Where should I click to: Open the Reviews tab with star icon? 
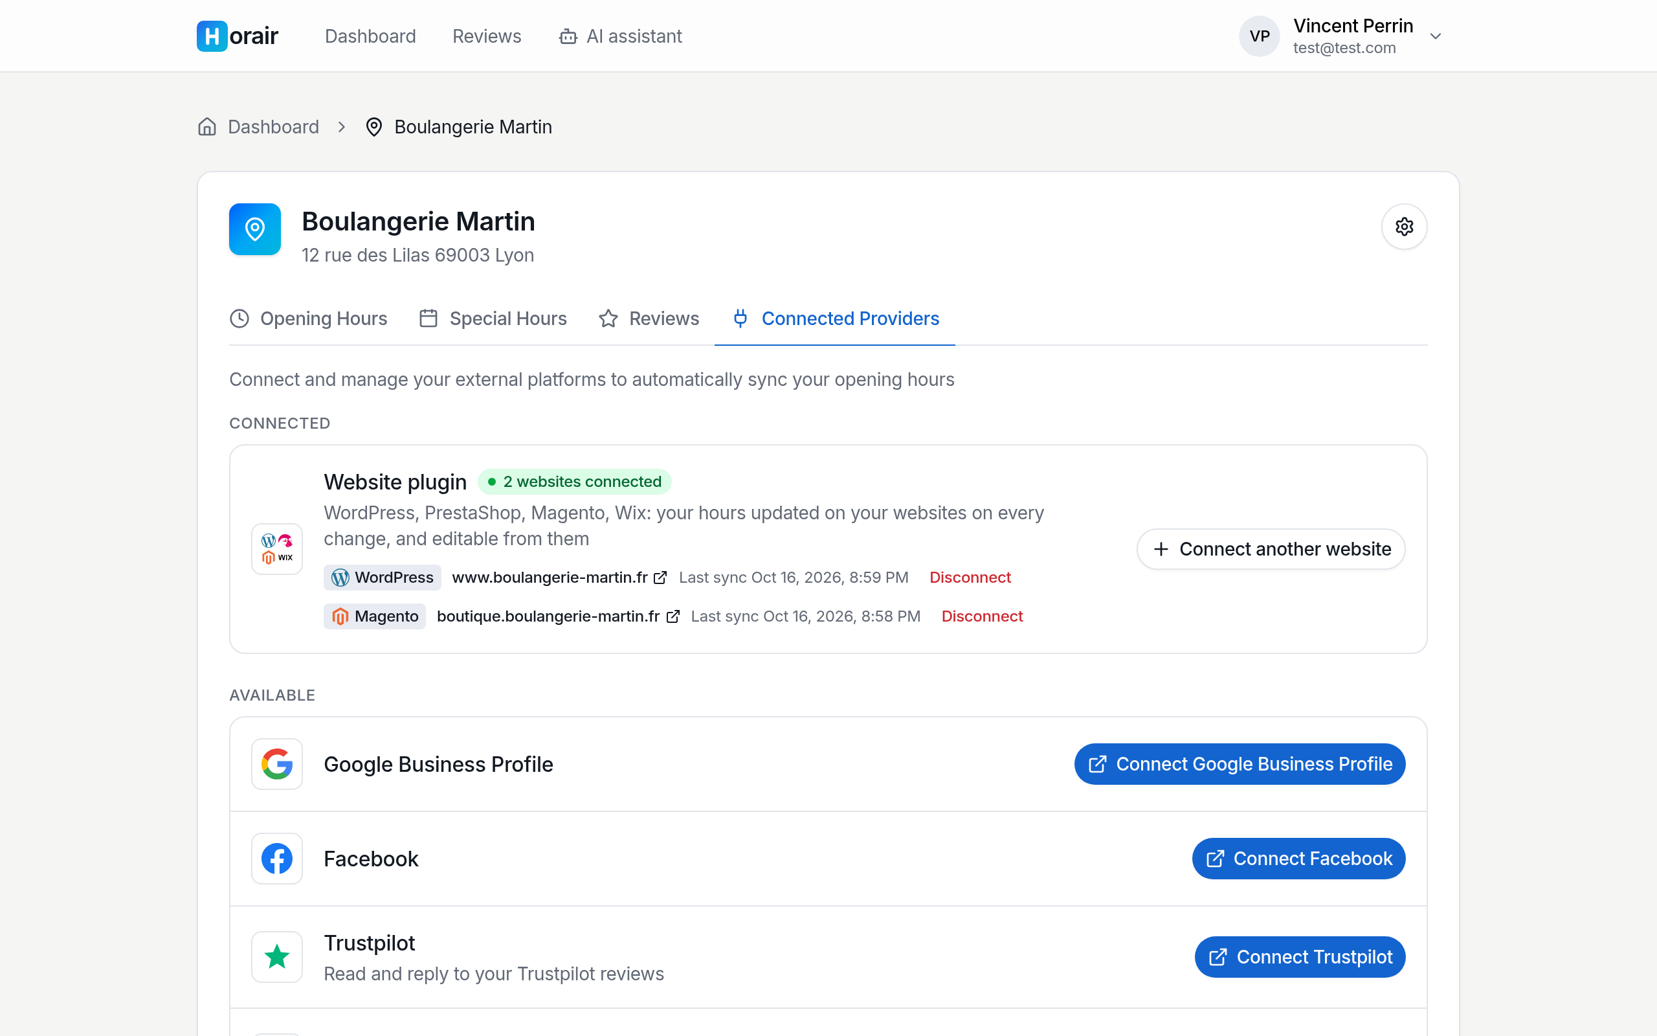[649, 319]
